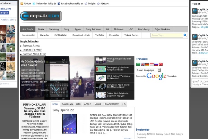Switch to the SAMSUNG product tab

[x=67, y=104]
